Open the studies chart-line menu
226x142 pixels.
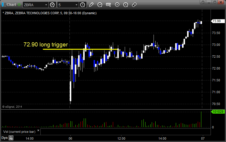coord(99,5)
